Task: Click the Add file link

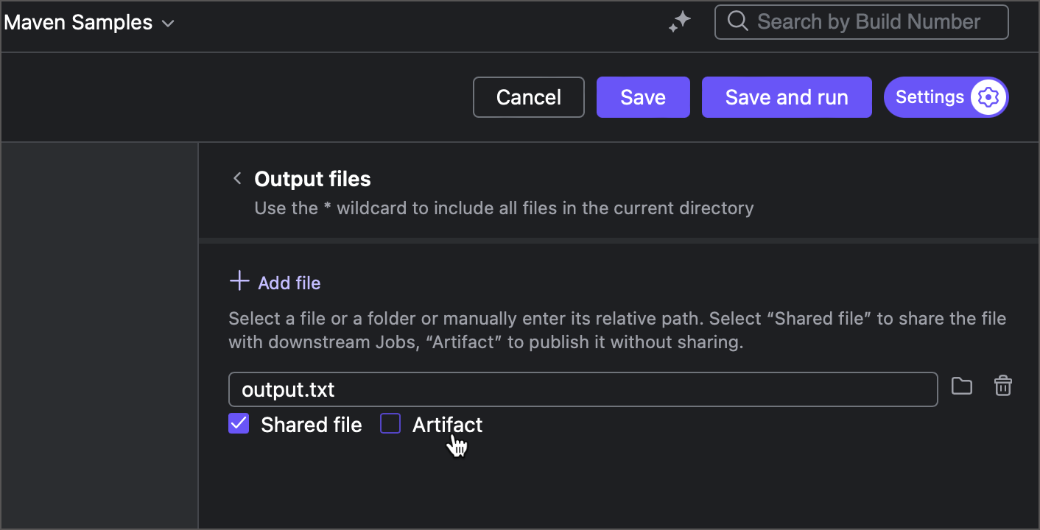Action: [289, 282]
